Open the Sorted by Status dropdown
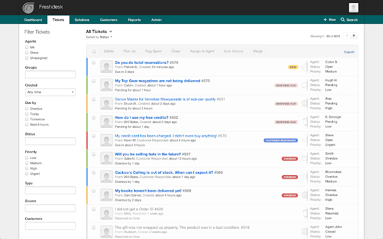Screen dimensions: 383x239 tap(99, 37)
